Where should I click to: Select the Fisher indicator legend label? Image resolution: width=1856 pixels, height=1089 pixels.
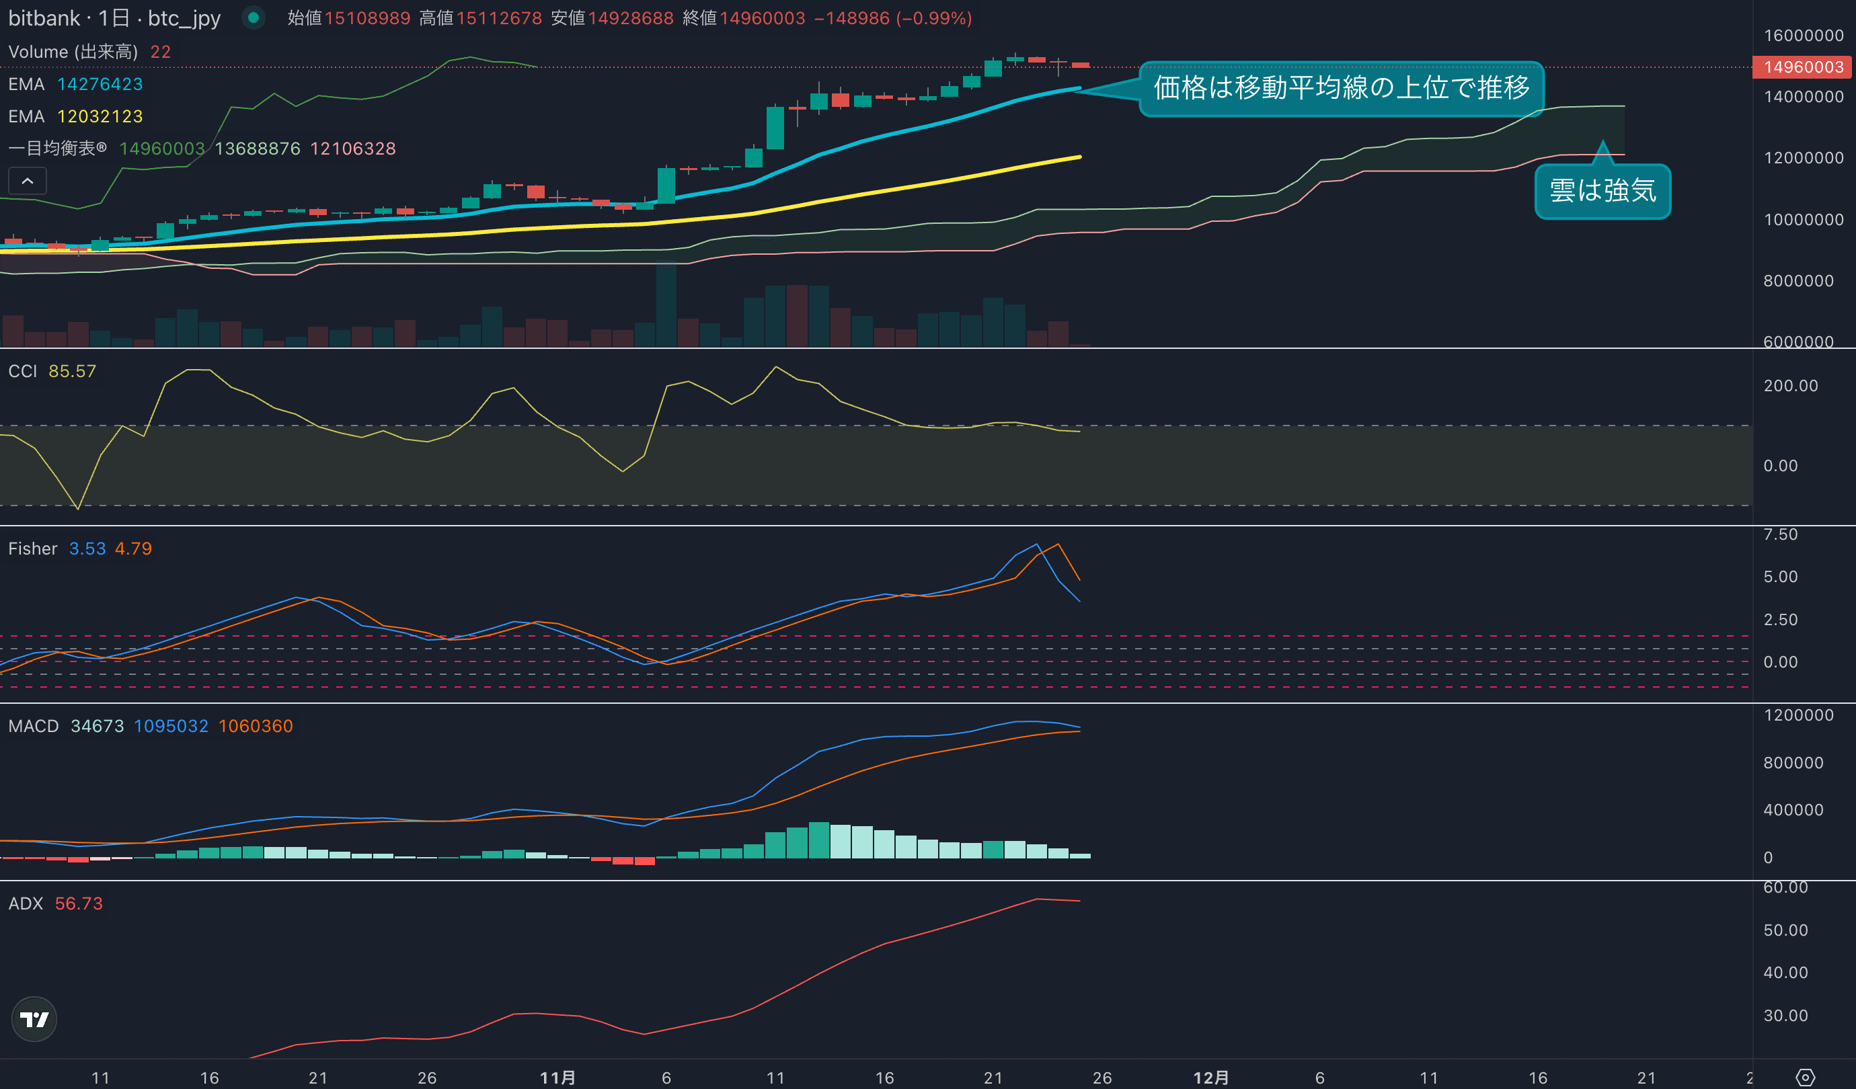pyautogui.click(x=32, y=549)
